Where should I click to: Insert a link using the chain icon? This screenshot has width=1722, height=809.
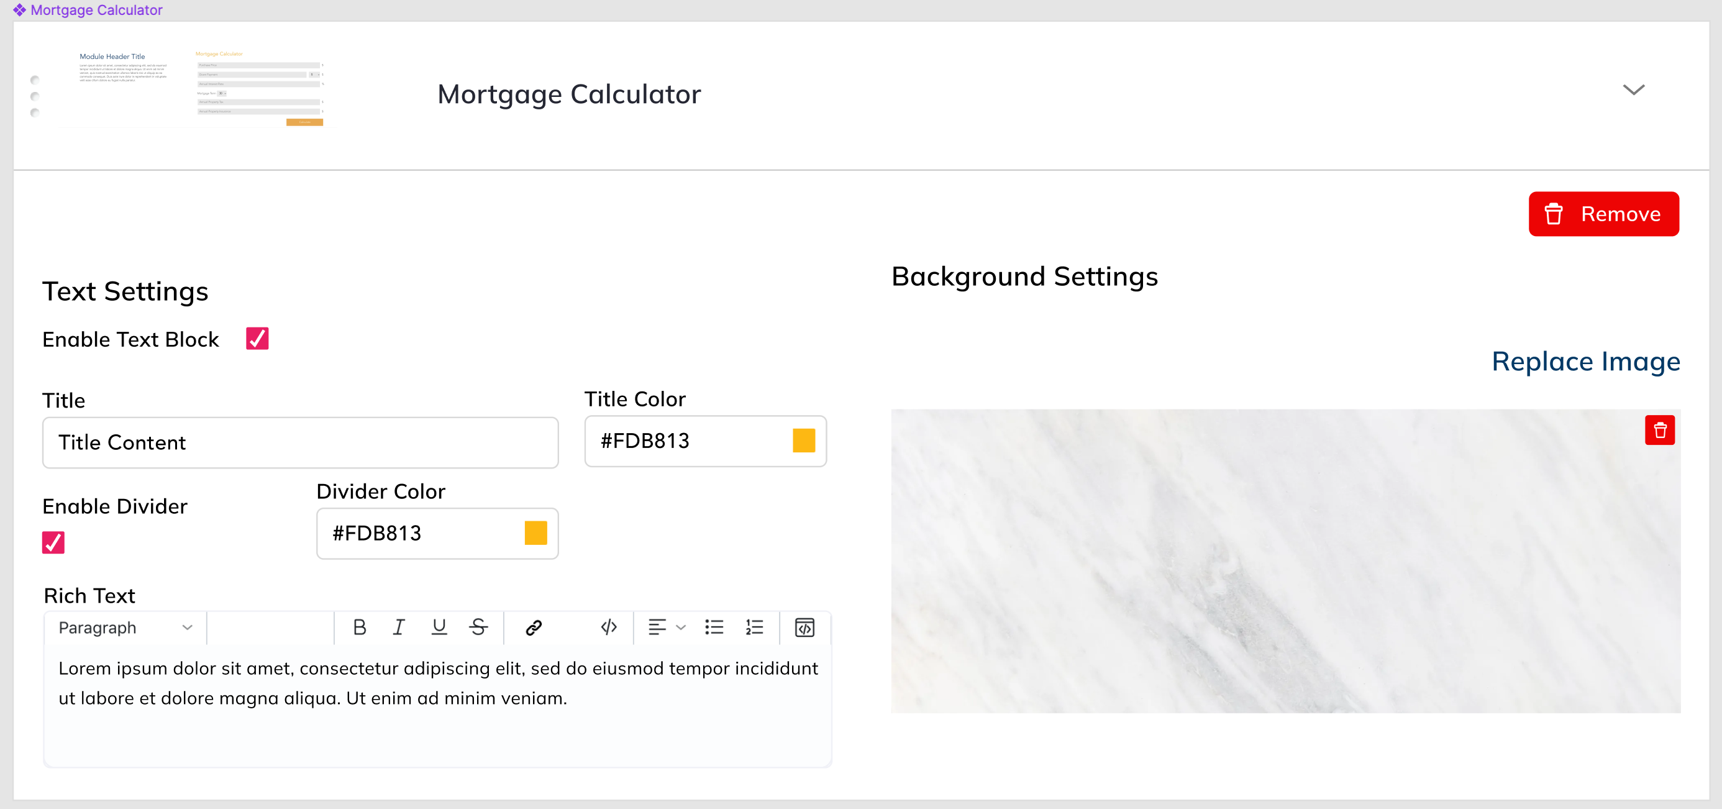(x=533, y=627)
